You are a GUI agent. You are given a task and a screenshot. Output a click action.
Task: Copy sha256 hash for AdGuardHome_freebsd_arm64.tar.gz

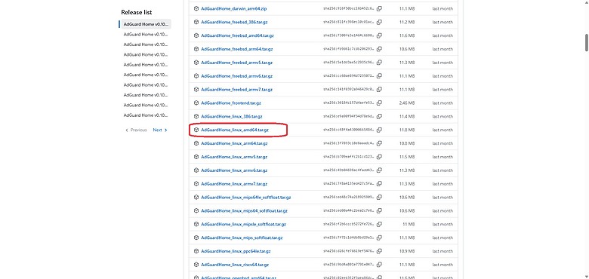click(379, 49)
